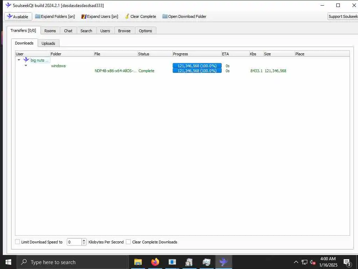Switch to the Chat tab
This screenshot has width=358, height=269.
[68, 31]
